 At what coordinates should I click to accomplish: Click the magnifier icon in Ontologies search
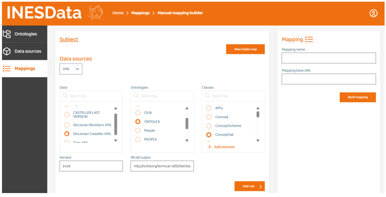tap(136, 96)
